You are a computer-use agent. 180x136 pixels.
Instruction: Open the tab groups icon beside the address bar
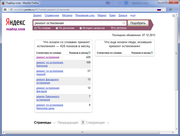(5, 10)
